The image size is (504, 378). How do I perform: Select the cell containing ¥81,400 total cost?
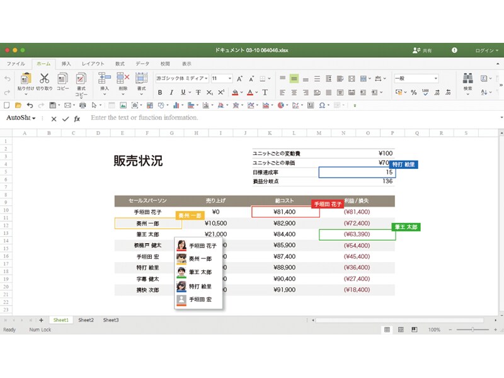point(285,212)
